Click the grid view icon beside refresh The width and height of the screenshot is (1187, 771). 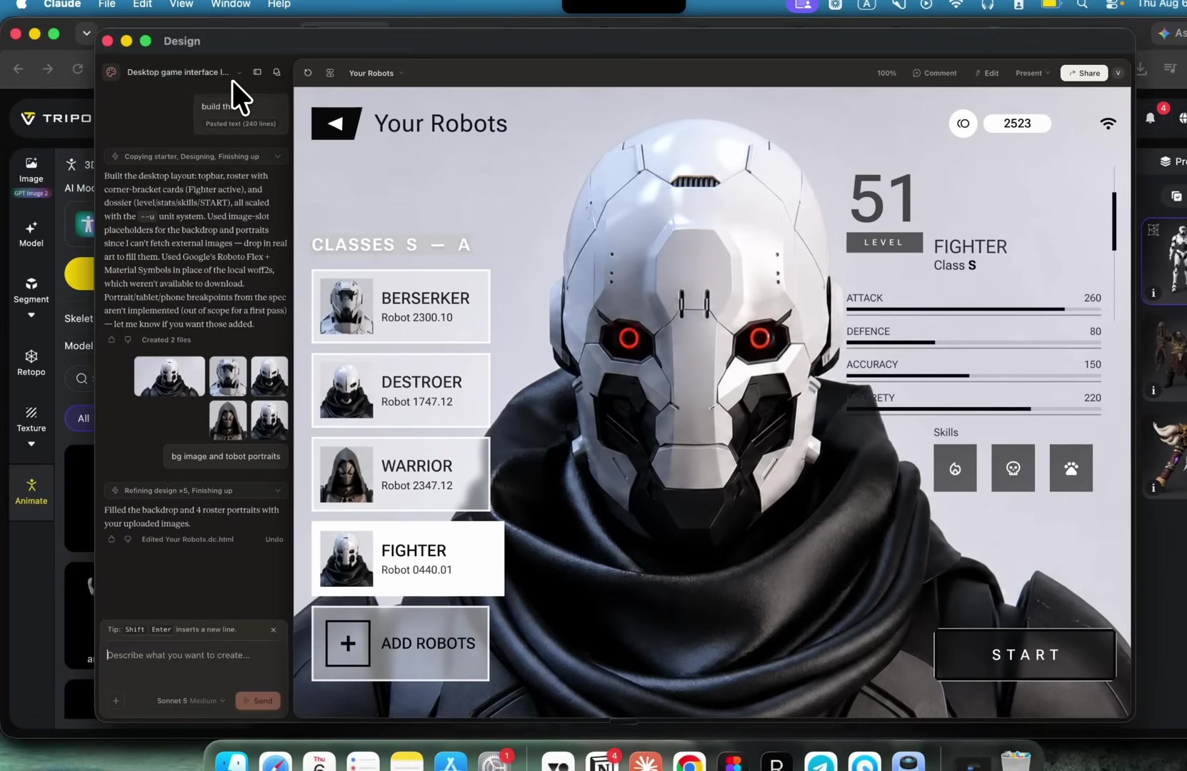[x=330, y=73]
